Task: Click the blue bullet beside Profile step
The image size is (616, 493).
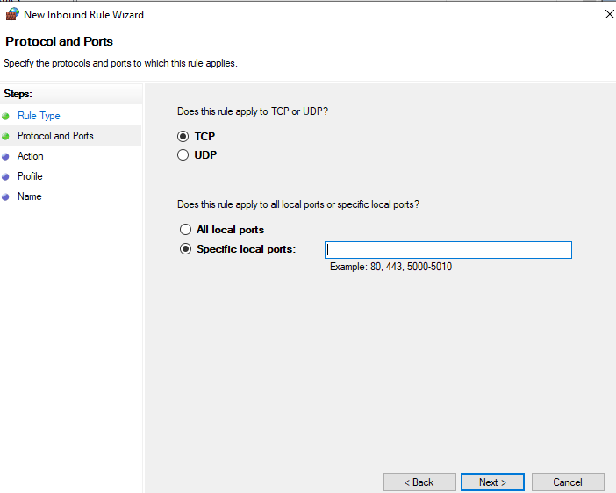Action: click(6, 176)
